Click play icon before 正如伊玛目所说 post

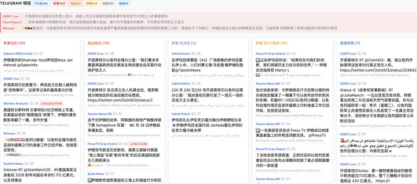(x=258, y=60)
